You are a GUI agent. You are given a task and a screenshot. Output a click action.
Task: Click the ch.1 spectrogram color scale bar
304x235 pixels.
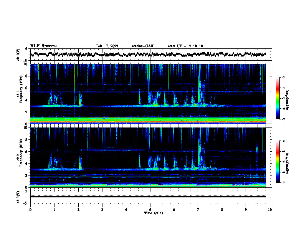click(x=278, y=98)
